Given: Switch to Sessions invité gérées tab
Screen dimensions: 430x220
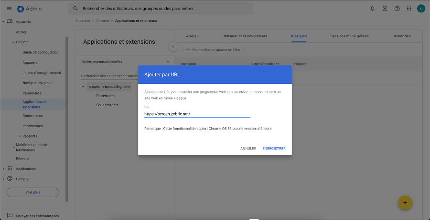Looking at the screenshot, I should tap(349, 36).
